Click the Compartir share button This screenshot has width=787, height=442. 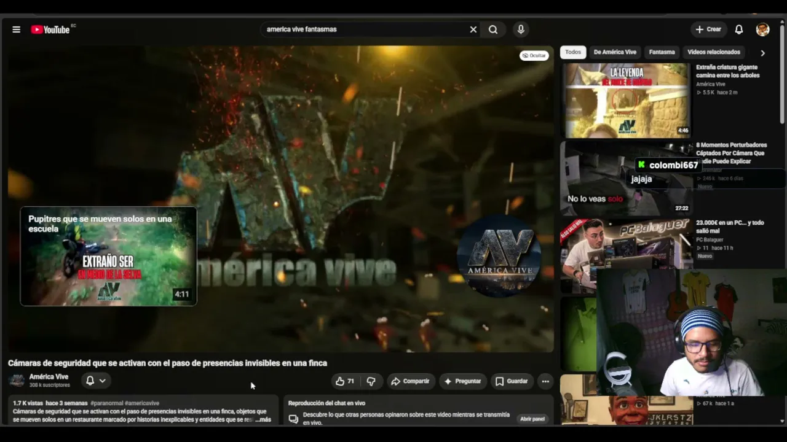pos(410,381)
